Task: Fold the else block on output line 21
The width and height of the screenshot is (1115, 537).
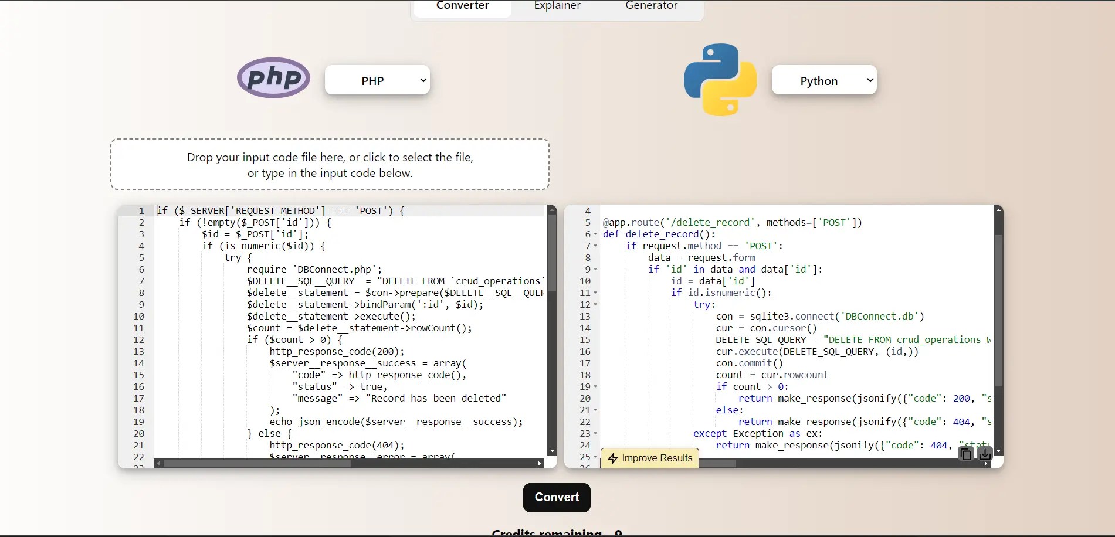Action: [x=595, y=410]
